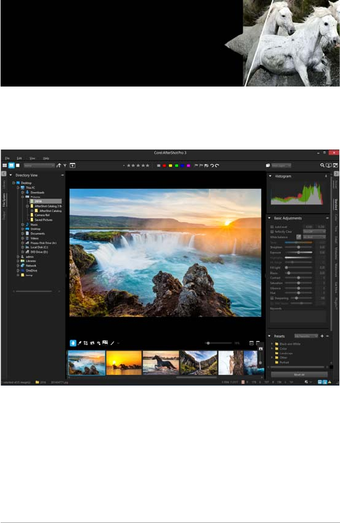
Task: Apply blue color label
Action: point(182,165)
